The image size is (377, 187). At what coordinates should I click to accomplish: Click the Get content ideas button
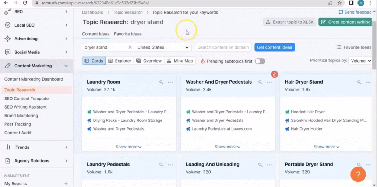click(274, 47)
